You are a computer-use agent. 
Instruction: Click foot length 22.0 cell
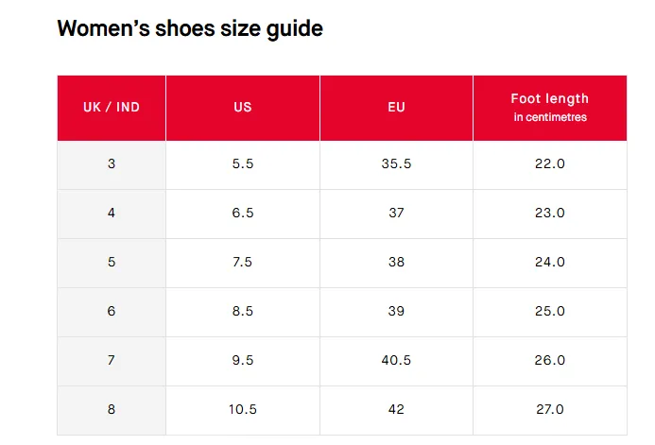tap(550, 165)
